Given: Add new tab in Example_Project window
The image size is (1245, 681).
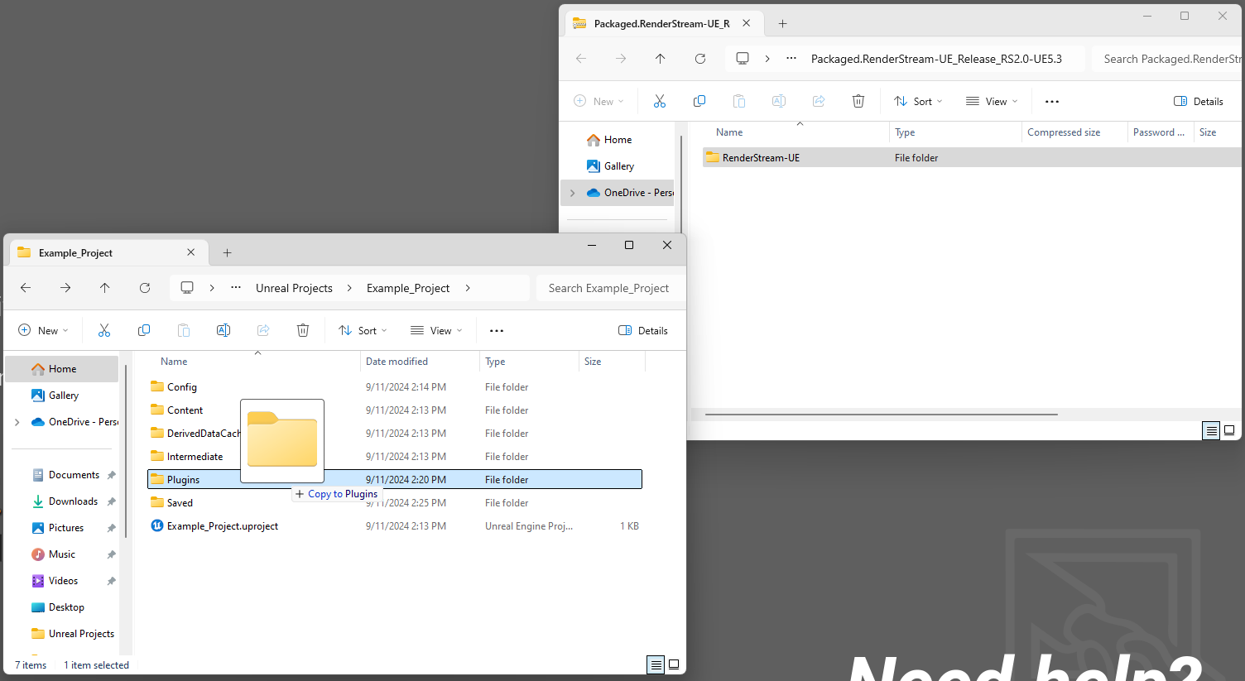Looking at the screenshot, I should pos(227,252).
